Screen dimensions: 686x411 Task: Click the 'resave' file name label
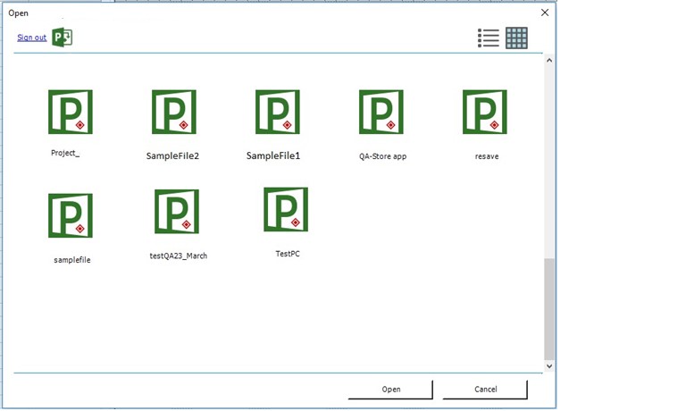[487, 156]
